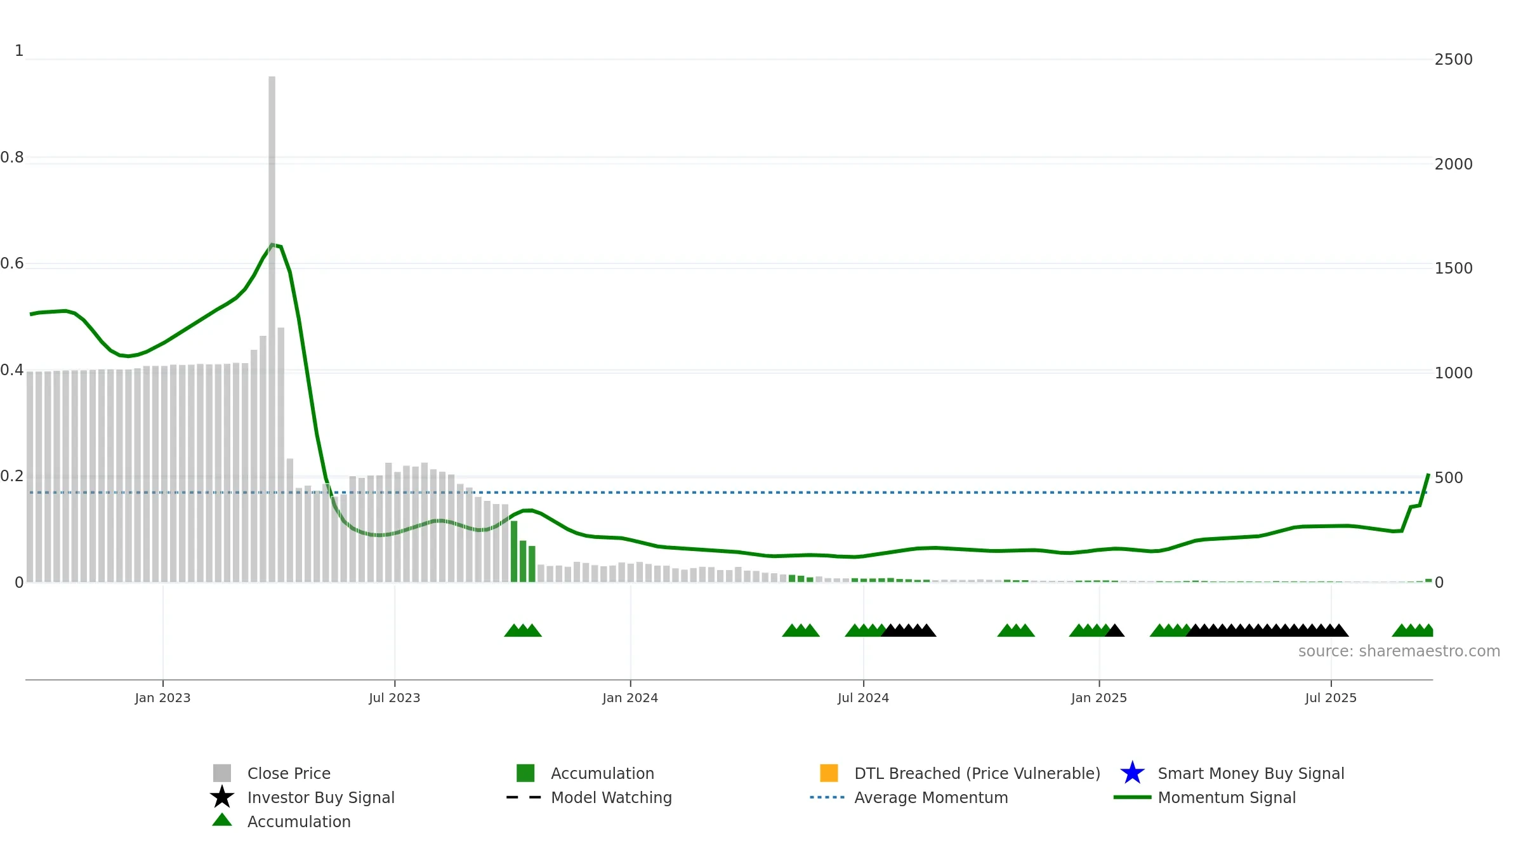Image resolution: width=1523 pixels, height=857 pixels.
Task: Click the 500 right axis value
Action: [1449, 477]
